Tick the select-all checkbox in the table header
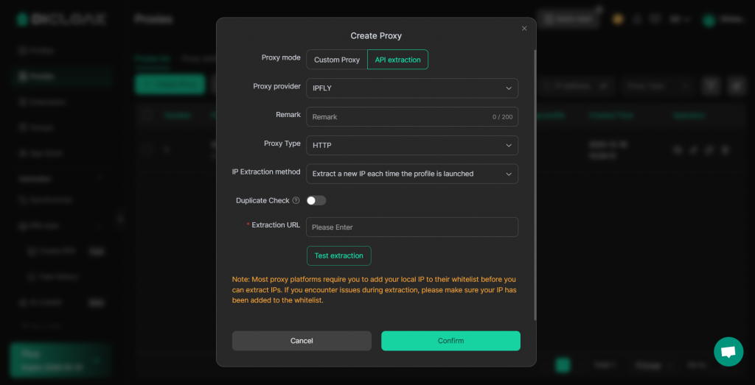This screenshot has width=755, height=385. click(x=146, y=115)
